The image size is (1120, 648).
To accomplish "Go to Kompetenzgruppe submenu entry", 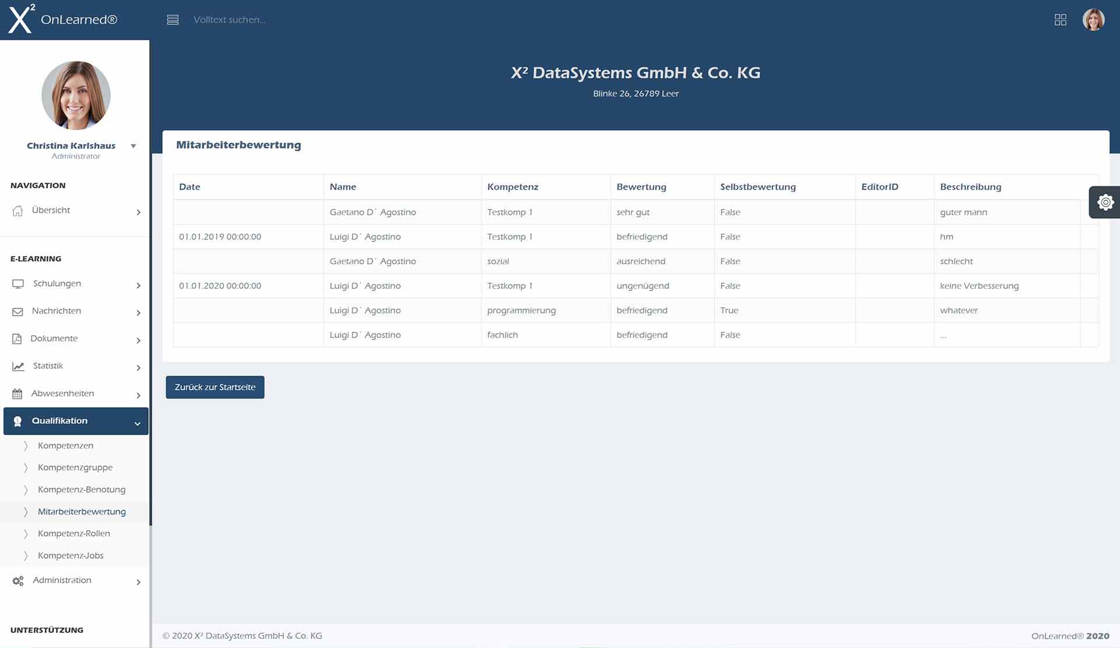I will 75,468.
